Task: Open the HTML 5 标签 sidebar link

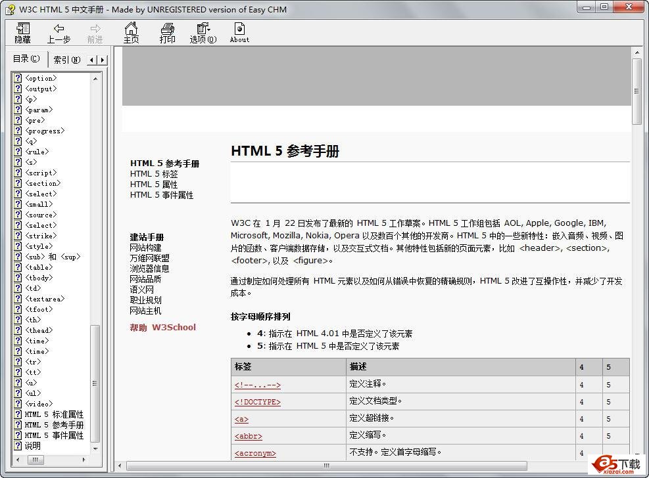Action: (154, 174)
